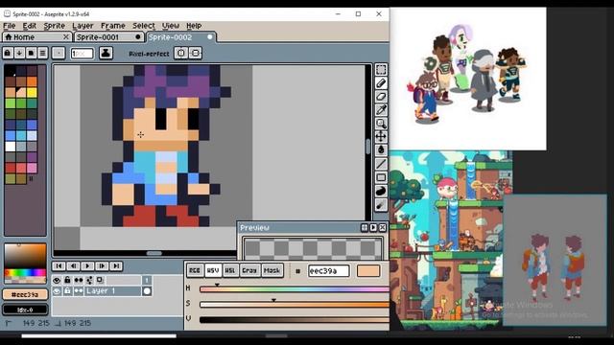Select the Layer 1 name
The height and width of the screenshot is (345, 614).
pyautogui.click(x=112, y=291)
